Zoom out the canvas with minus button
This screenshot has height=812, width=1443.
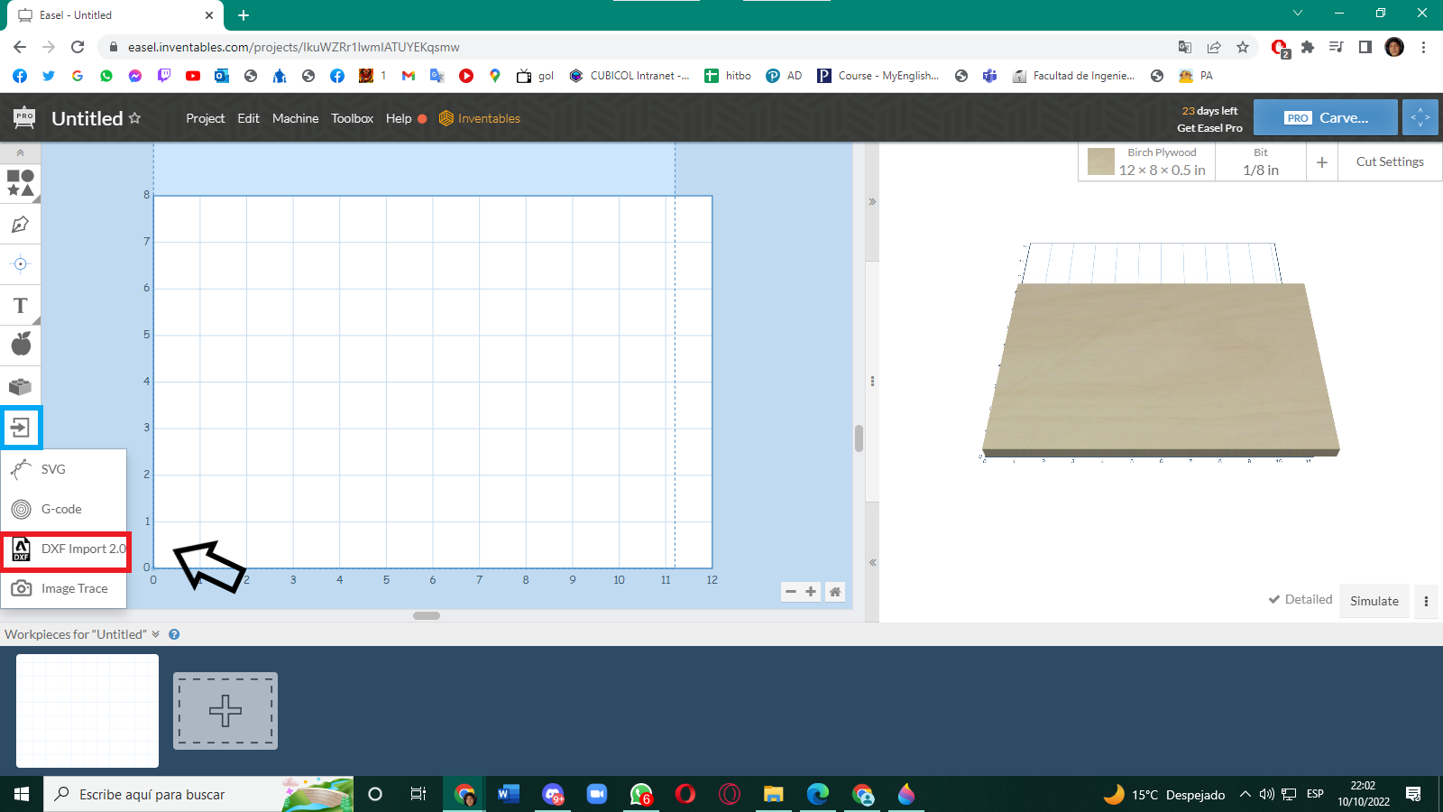pos(791,592)
